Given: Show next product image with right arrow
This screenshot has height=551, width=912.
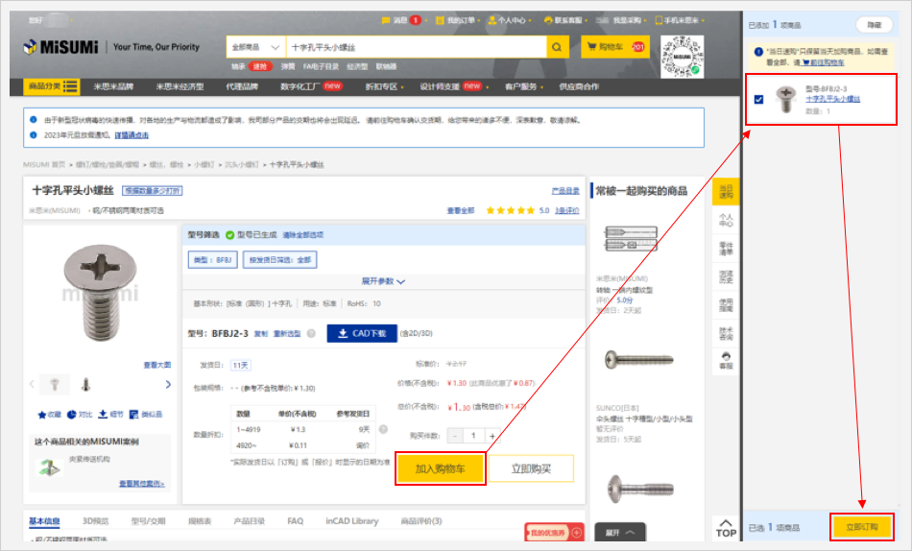Looking at the screenshot, I should [x=169, y=384].
